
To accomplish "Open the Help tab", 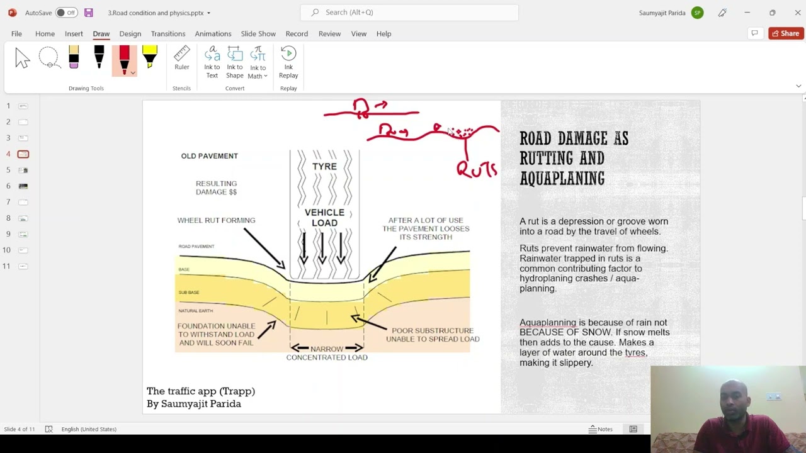I will point(383,33).
